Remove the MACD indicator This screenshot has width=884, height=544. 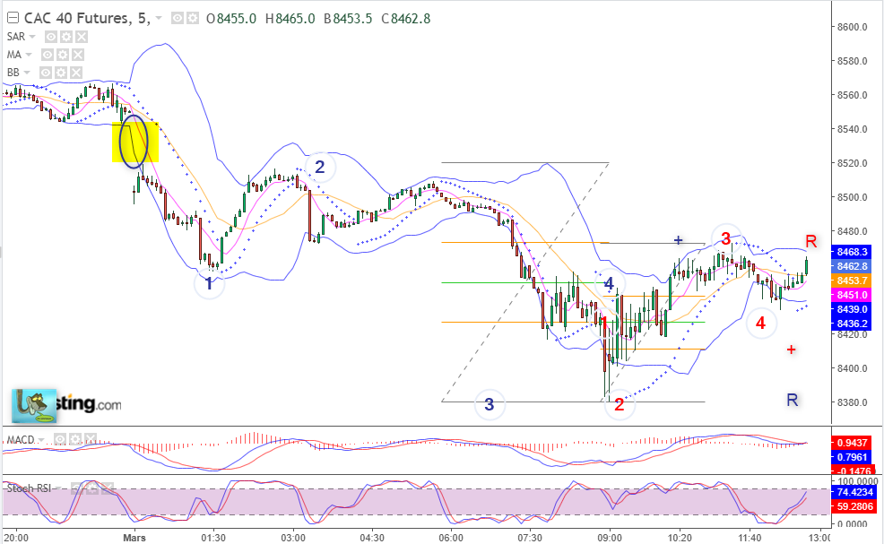pyautogui.click(x=91, y=439)
